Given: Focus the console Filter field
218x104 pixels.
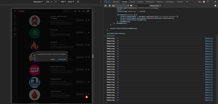Looking at the screenshot, I should click(x=141, y=6).
